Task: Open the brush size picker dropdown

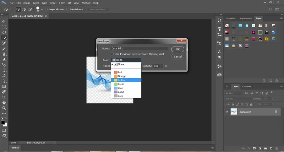Action: [42, 10]
